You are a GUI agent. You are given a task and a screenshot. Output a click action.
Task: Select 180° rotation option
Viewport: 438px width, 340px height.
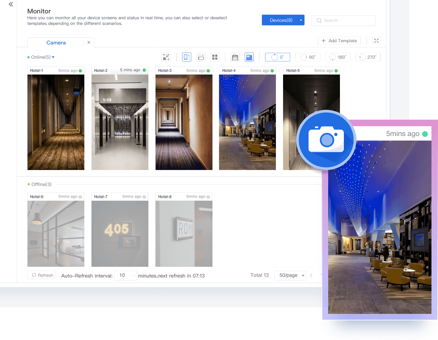pos(338,57)
